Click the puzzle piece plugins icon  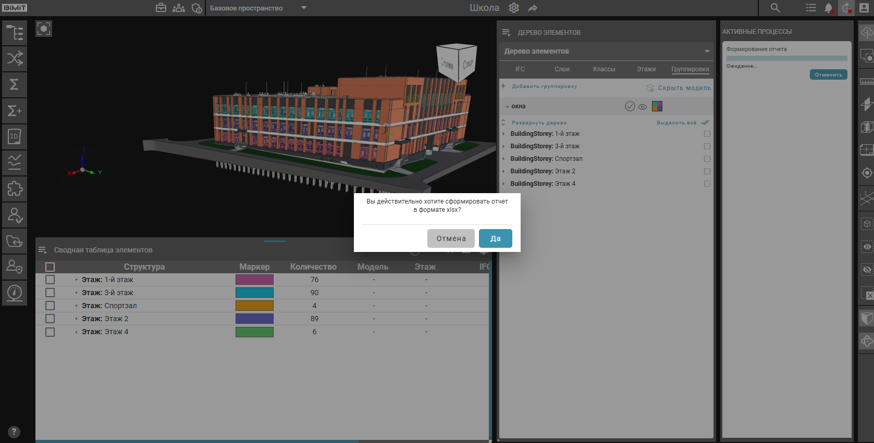point(15,188)
